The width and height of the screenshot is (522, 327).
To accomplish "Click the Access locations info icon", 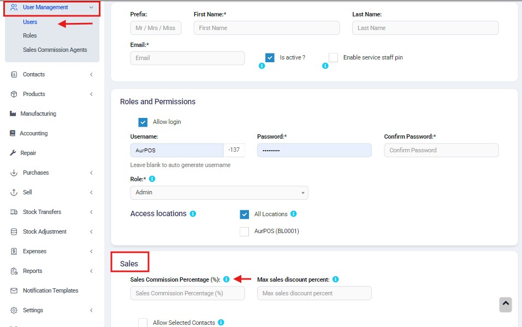I will pos(193,214).
